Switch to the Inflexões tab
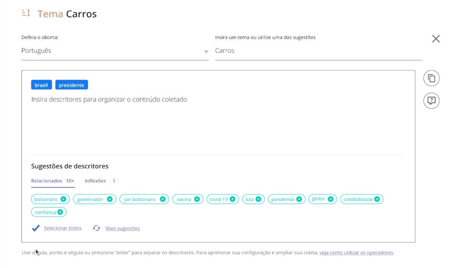 (95, 181)
